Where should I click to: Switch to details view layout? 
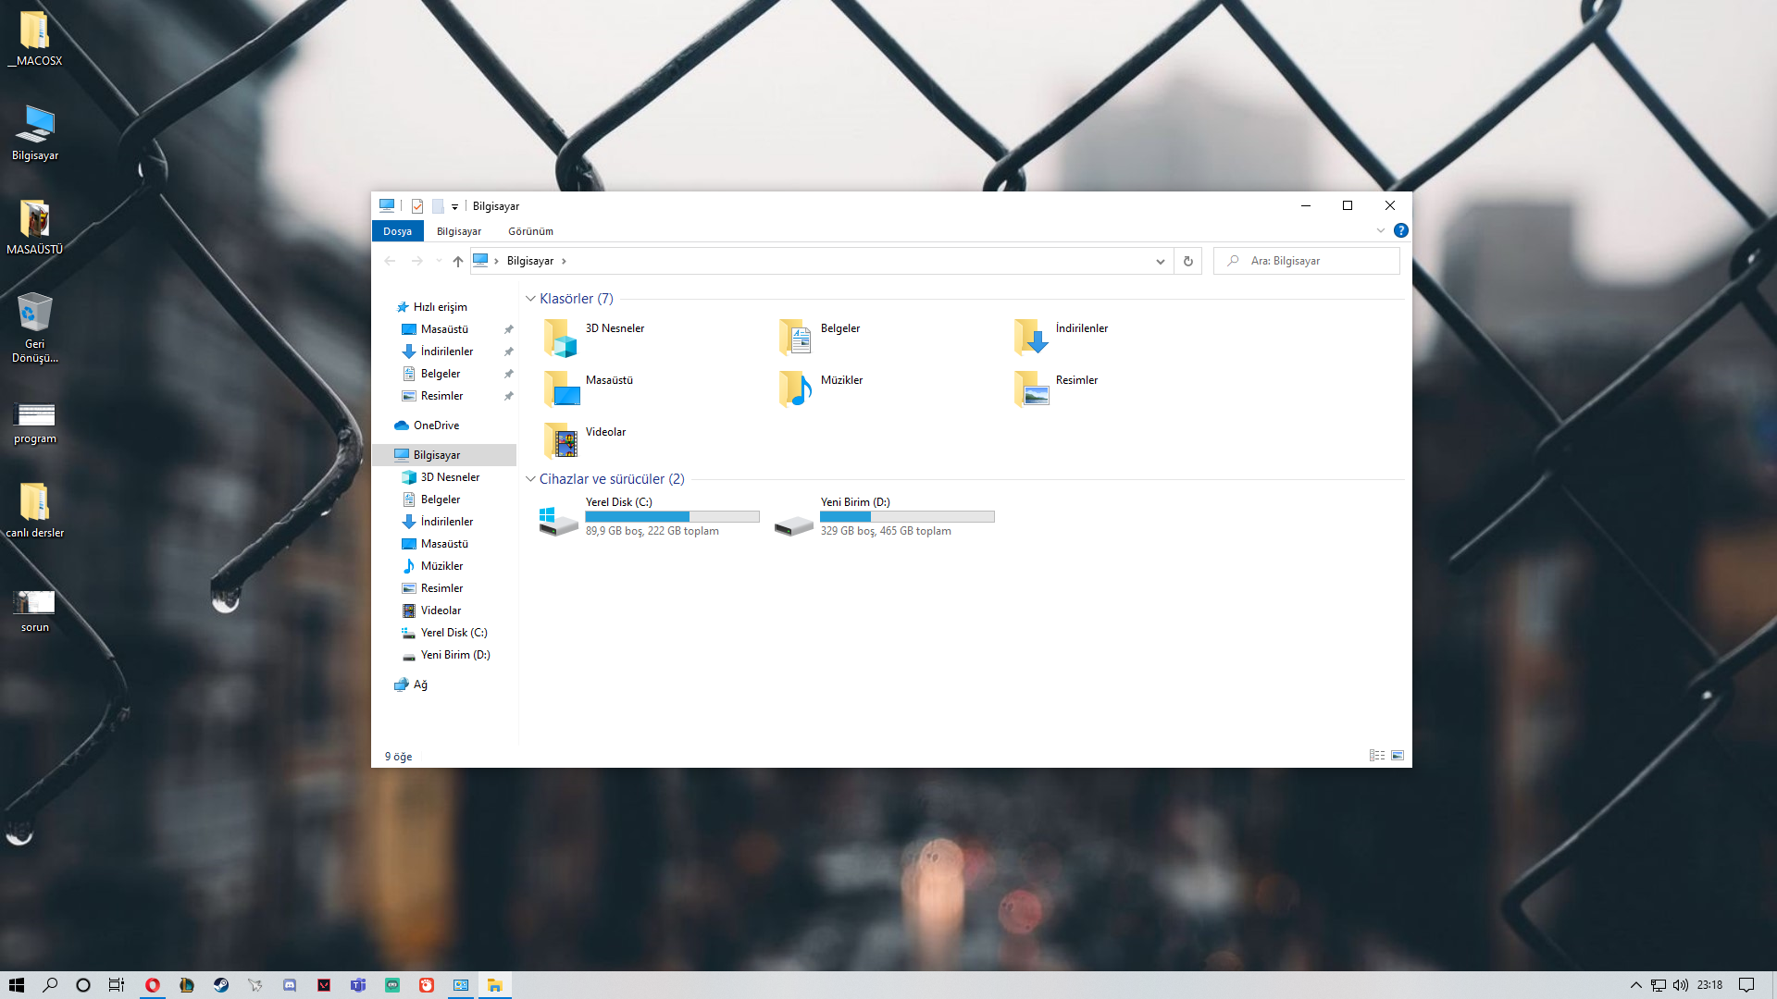(1377, 756)
